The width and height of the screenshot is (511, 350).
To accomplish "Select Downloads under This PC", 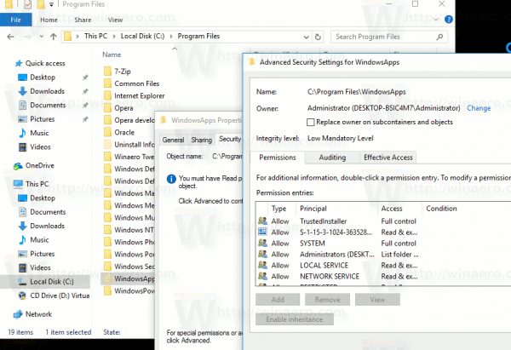I will [x=47, y=226].
